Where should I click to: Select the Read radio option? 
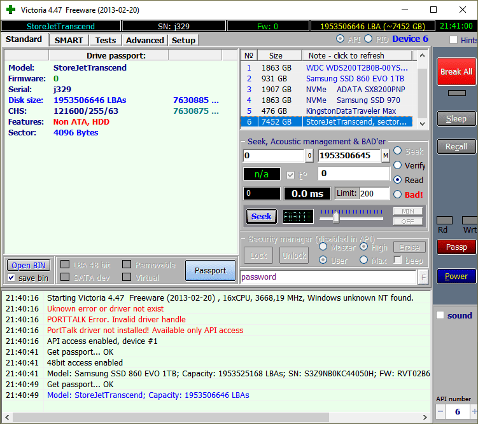(398, 180)
